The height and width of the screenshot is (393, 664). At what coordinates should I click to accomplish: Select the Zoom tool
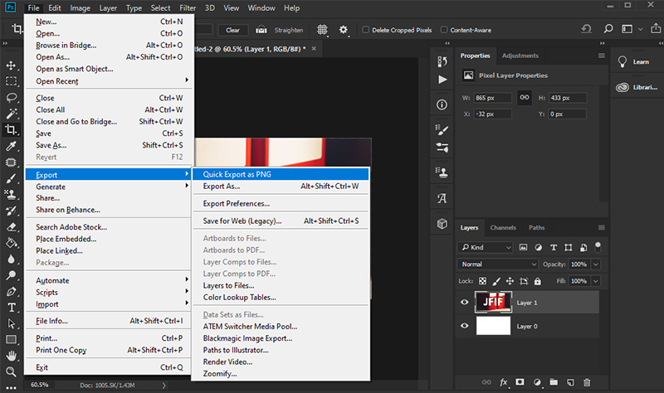click(x=11, y=371)
